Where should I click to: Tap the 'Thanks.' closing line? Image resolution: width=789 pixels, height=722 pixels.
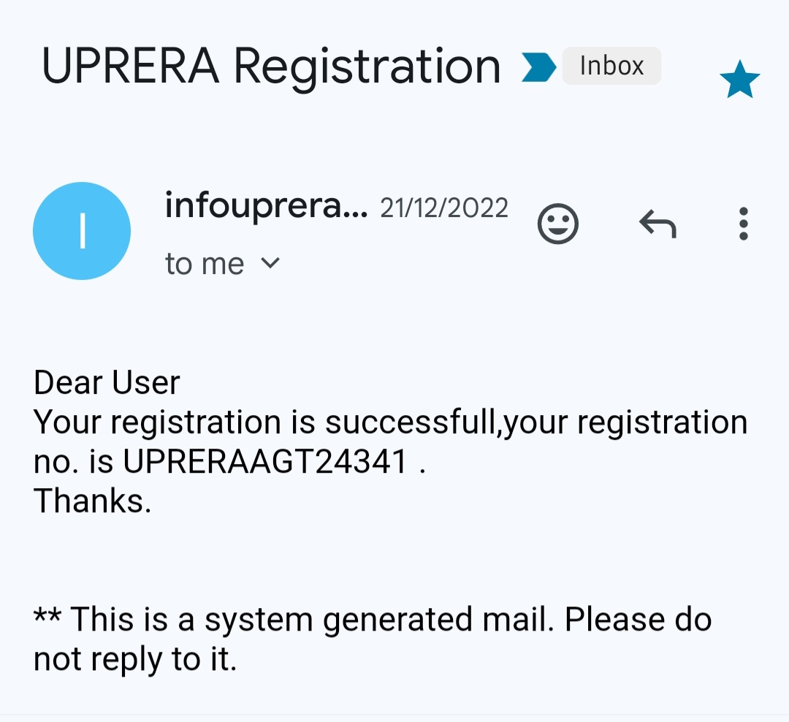pyautogui.click(x=93, y=501)
